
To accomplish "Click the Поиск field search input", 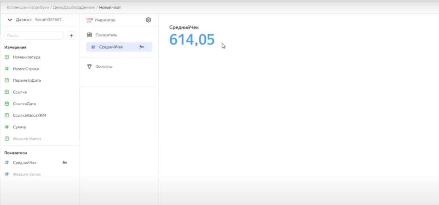I will click(34, 36).
